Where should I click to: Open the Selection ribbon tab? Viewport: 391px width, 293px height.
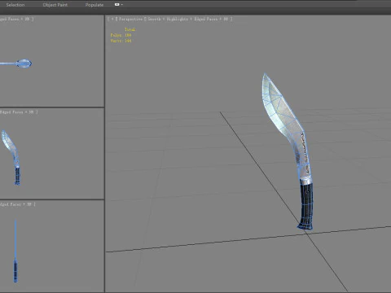(x=15, y=5)
